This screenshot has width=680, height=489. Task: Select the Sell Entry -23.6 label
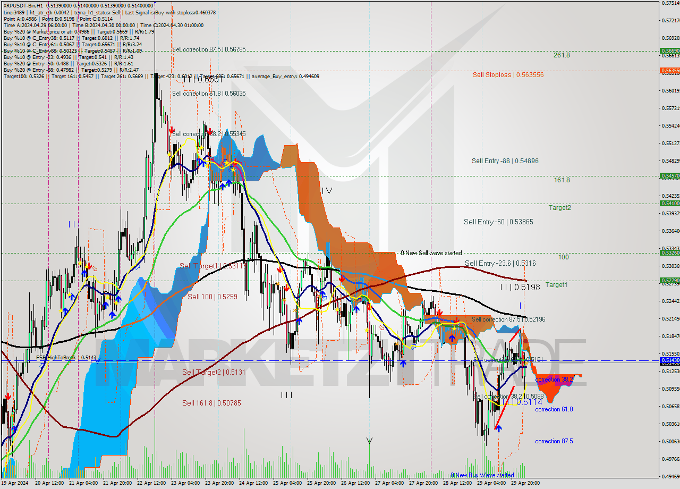pos(500,264)
